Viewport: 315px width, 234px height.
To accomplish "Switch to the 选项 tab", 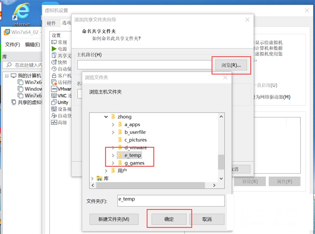I will coord(66,22).
